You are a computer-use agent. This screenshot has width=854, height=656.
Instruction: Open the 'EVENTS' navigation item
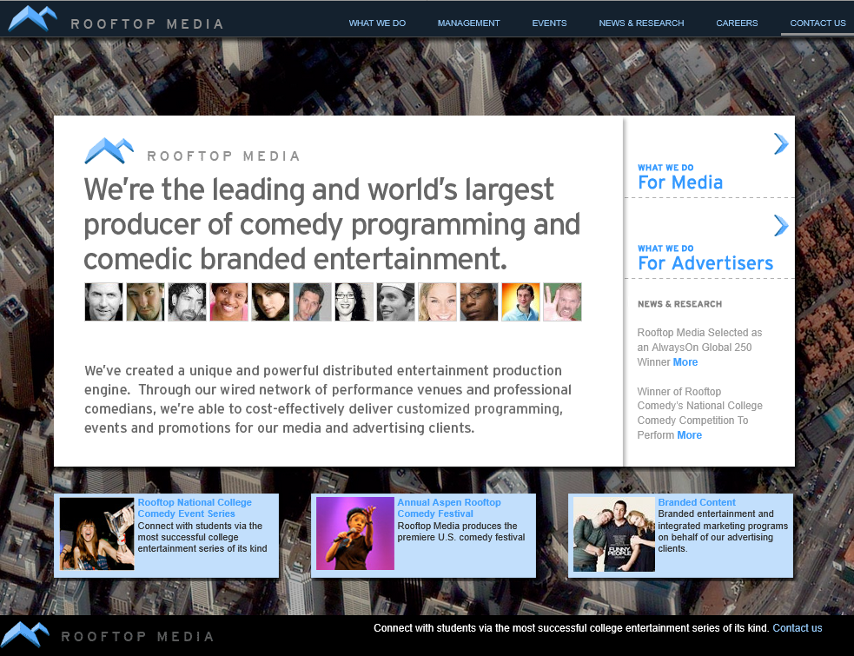click(549, 23)
